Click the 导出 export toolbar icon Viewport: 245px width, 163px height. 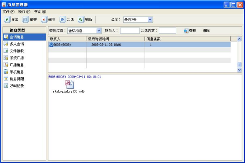click(7, 20)
